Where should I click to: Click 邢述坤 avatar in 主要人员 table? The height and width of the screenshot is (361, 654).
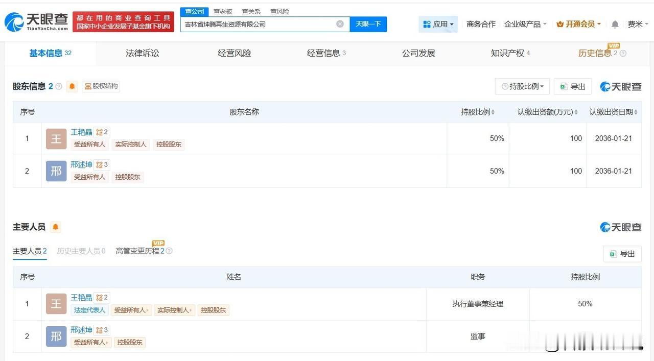56,336
